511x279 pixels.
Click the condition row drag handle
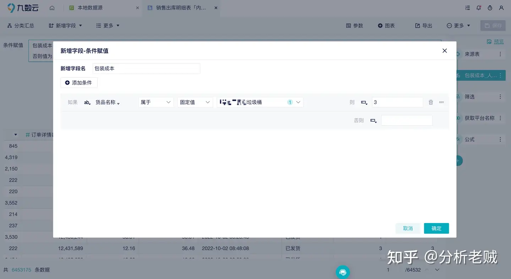coord(441,102)
